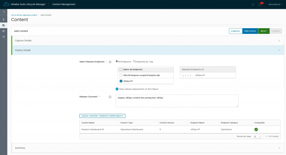This screenshot has height=155, width=286.
Task: Click the 1 - 1 of 1 results text
Action: pos(272,136)
